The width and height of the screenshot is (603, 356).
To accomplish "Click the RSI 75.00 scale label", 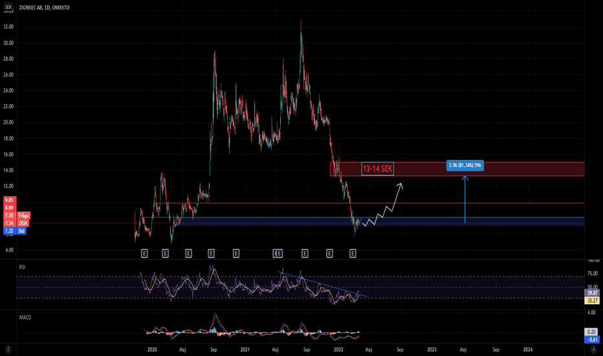I will click(593, 274).
